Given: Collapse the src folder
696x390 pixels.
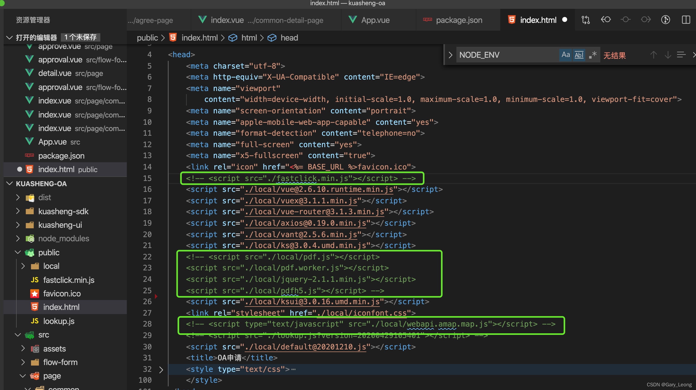Looking at the screenshot, I should (18, 335).
